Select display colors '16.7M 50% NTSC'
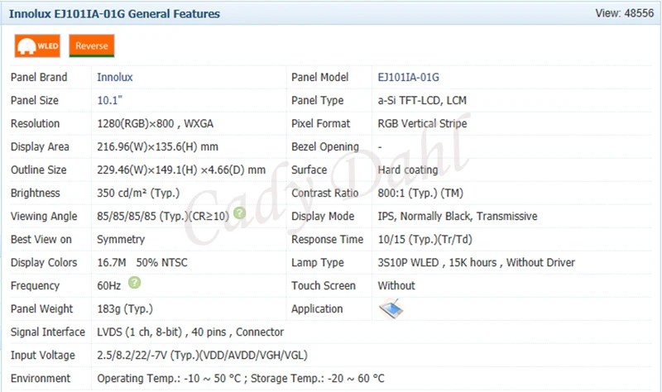 [142, 262]
